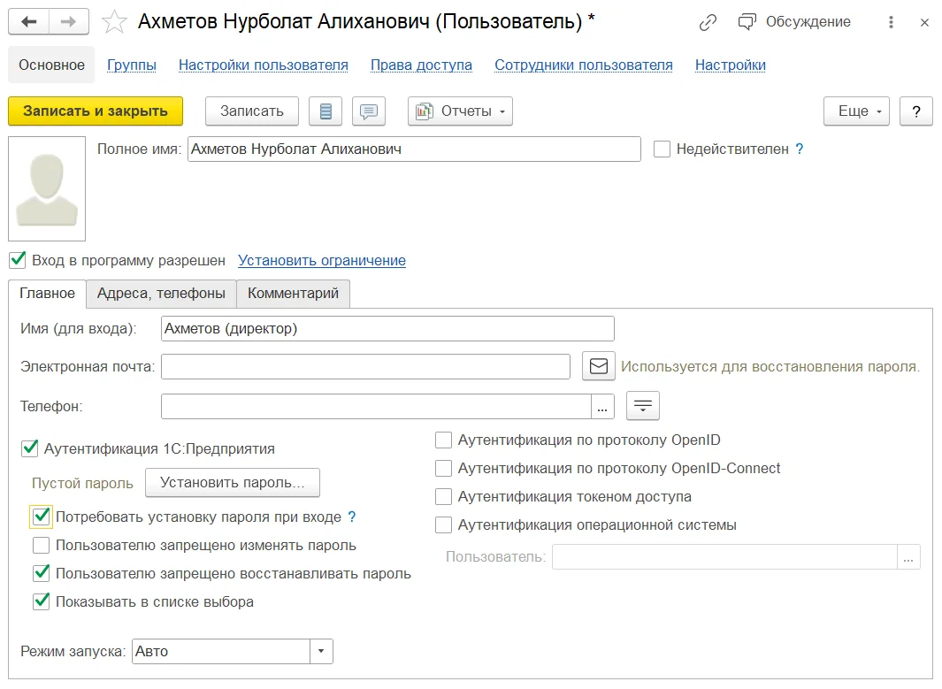The width and height of the screenshot is (942, 689).
Task: Click the Полное имя input field
Action: click(x=414, y=149)
